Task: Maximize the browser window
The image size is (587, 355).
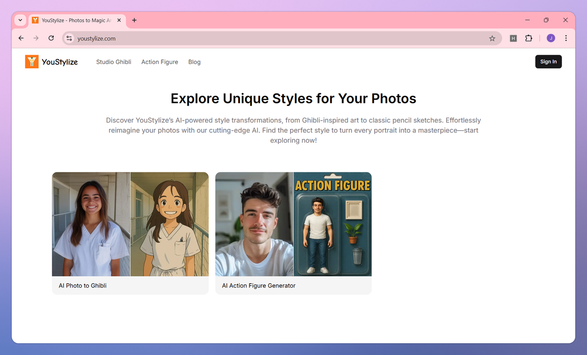Action: pos(546,20)
